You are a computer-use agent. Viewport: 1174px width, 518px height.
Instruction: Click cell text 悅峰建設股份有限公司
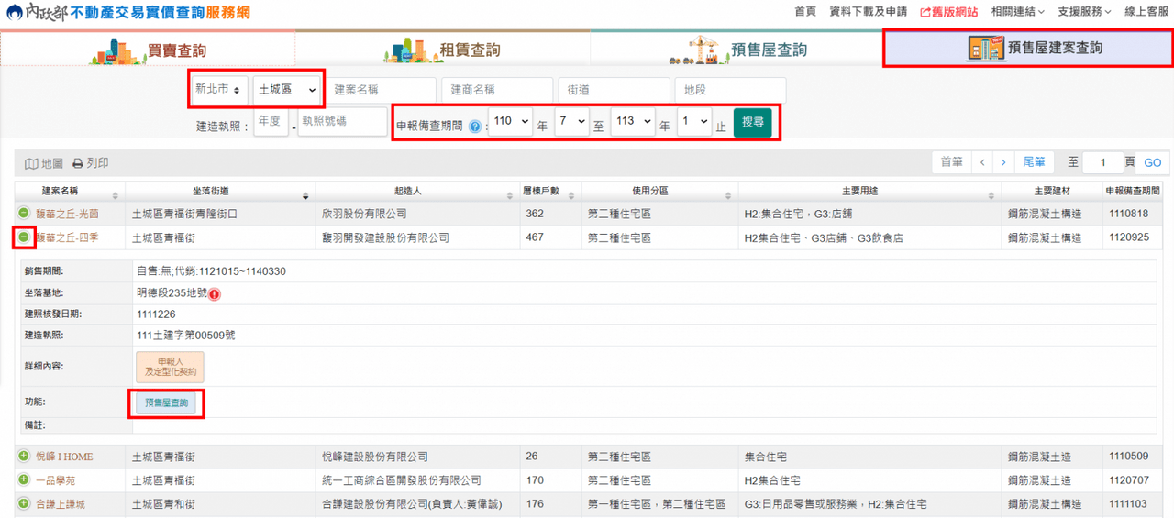(374, 457)
